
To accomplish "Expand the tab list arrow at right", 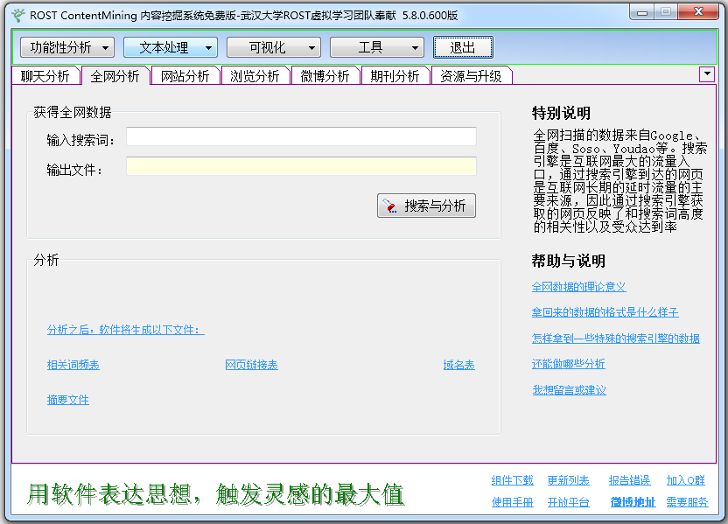I will (x=707, y=74).
